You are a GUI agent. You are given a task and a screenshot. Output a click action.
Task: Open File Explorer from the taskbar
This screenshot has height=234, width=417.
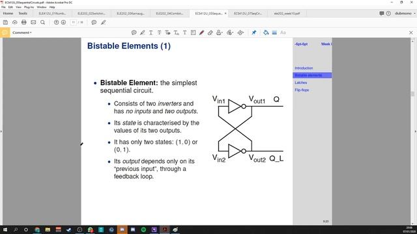coord(48,229)
